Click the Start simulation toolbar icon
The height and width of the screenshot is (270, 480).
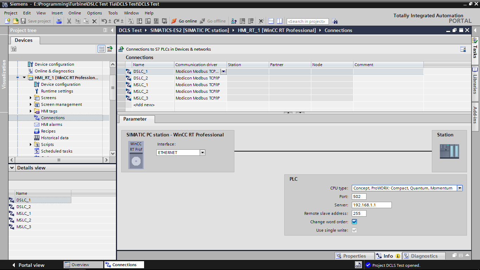click(156, 21)
